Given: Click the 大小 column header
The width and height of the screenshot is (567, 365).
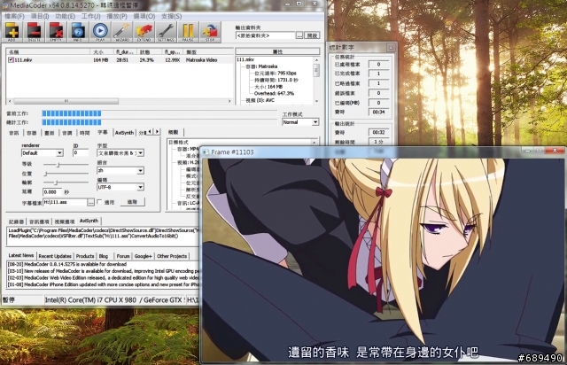Looking at the screenshot, I should pyautogui.click(x=102, y=52).
